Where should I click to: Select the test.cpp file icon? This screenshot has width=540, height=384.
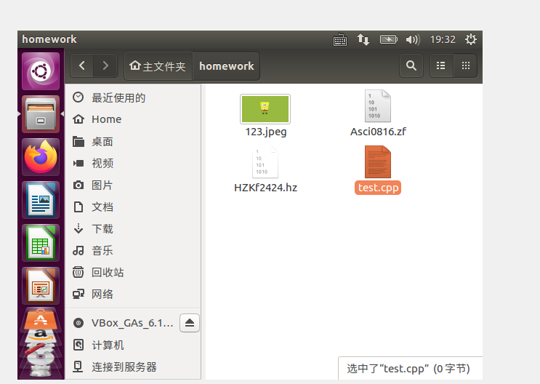[378, 162]
